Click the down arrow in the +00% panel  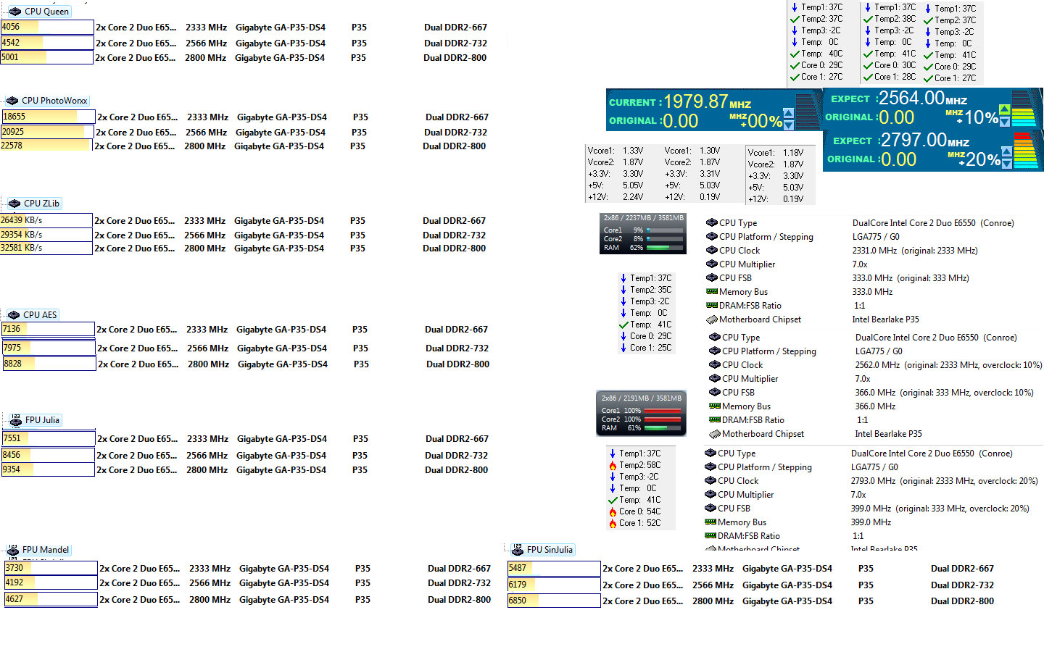click(x=789, y=125)
